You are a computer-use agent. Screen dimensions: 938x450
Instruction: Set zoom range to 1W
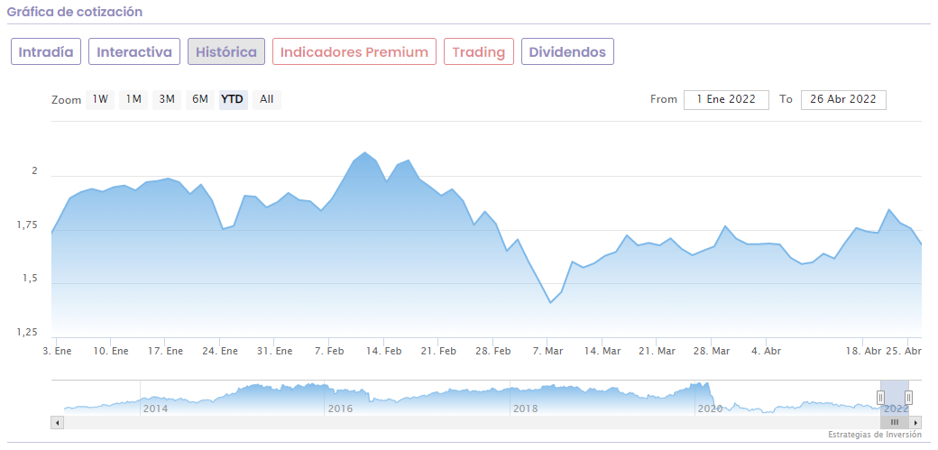100,99
